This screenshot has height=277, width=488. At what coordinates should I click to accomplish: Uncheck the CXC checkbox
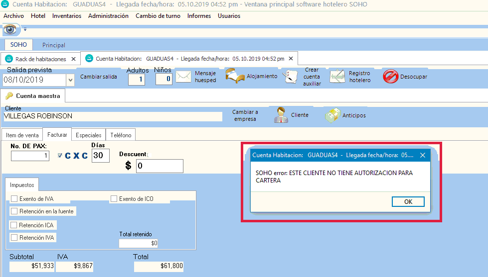[x=60, y=156]
